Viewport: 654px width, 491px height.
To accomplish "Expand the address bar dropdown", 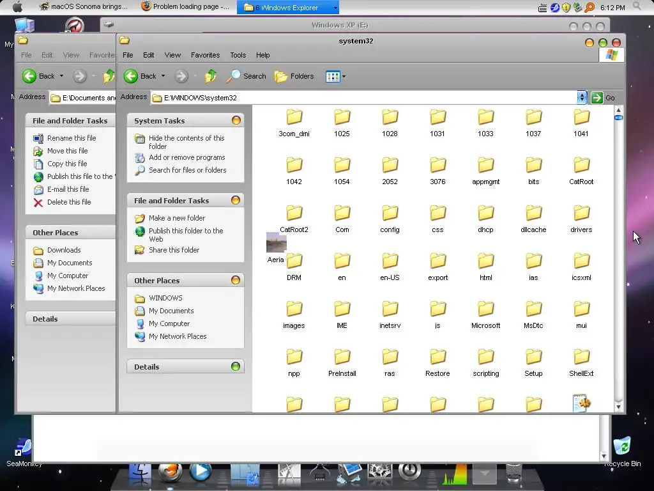I will pyautogui.click(x=582, y=98).
